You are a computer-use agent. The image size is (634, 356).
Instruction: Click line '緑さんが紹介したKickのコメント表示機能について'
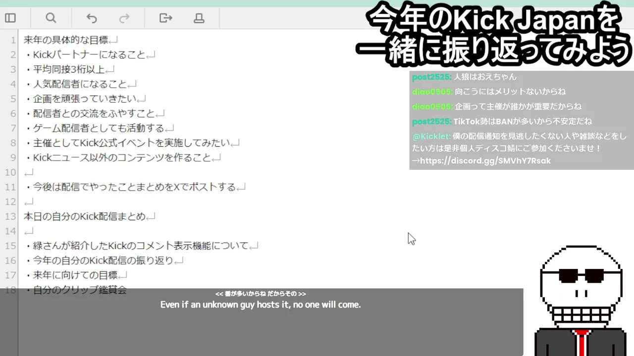pos(136,246)
